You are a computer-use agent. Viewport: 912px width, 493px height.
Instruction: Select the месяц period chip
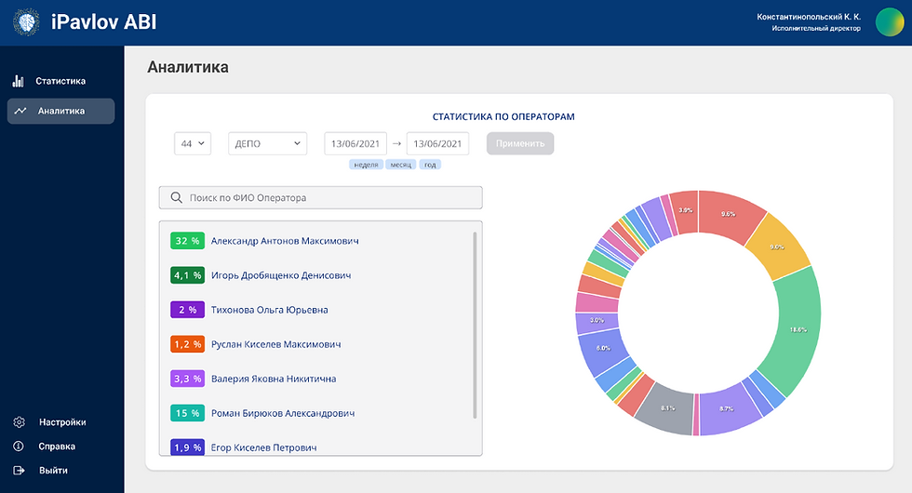pyautogui.click(x=400, y=165)
